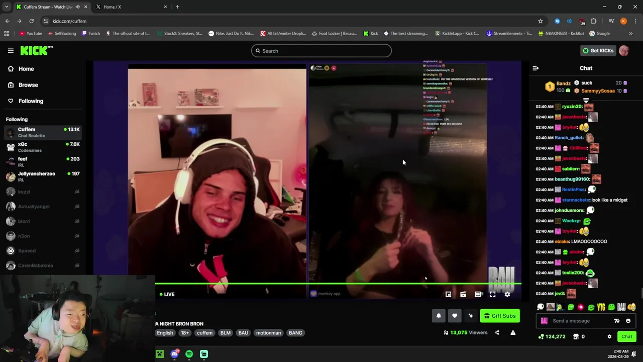Follow channel with heart button

(x=455, y=316)
